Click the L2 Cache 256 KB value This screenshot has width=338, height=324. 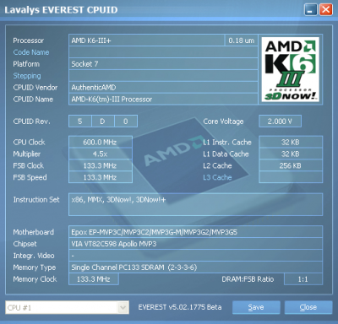(291, 165)
